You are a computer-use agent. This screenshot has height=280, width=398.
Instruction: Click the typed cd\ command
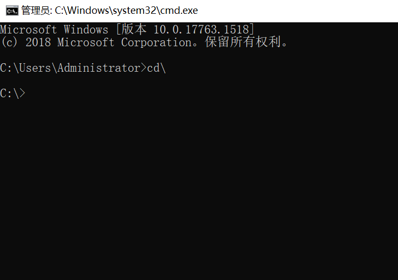pos(156,68)
